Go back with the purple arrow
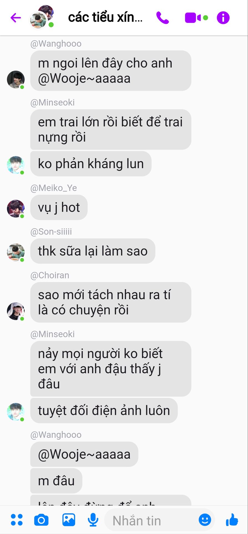Screen dimensions: 248x534 (16, 18)
